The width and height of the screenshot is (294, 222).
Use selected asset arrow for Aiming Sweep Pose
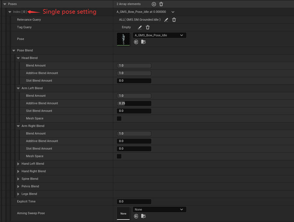point(136,216)
